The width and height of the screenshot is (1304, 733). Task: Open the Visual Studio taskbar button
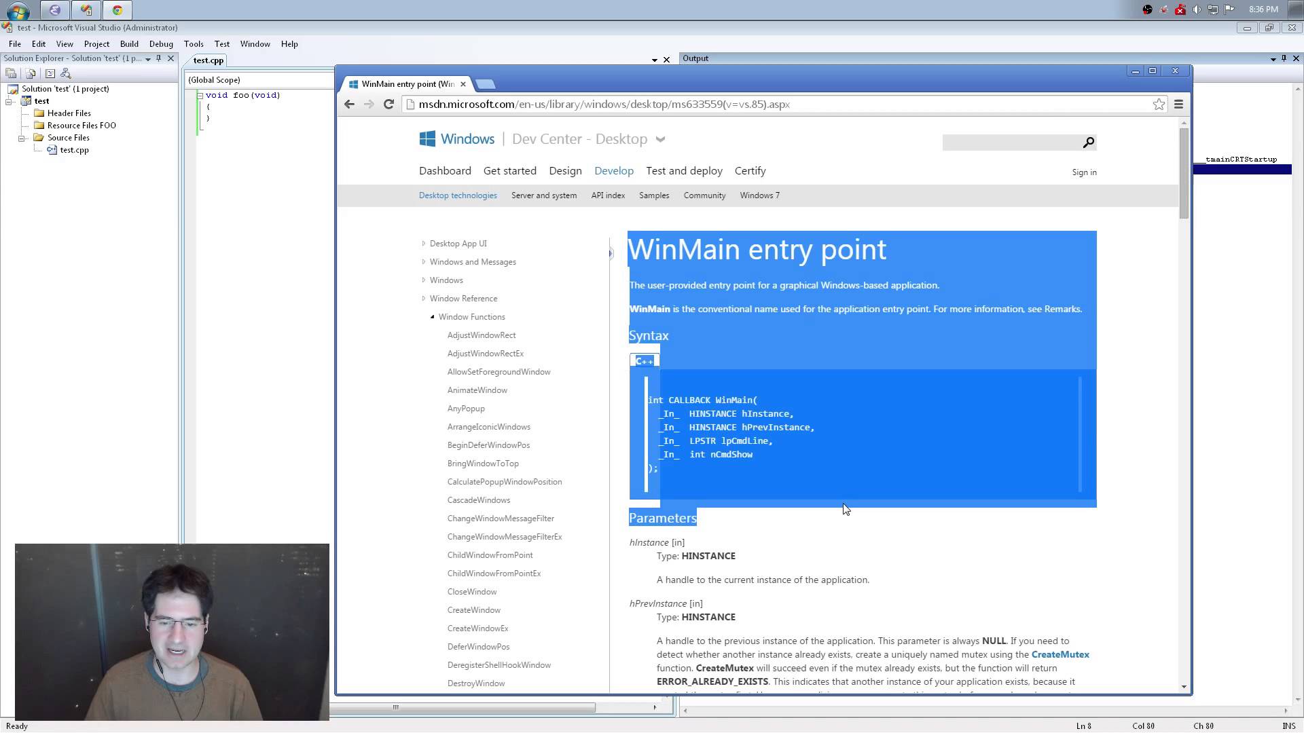(x=86, y=10)
